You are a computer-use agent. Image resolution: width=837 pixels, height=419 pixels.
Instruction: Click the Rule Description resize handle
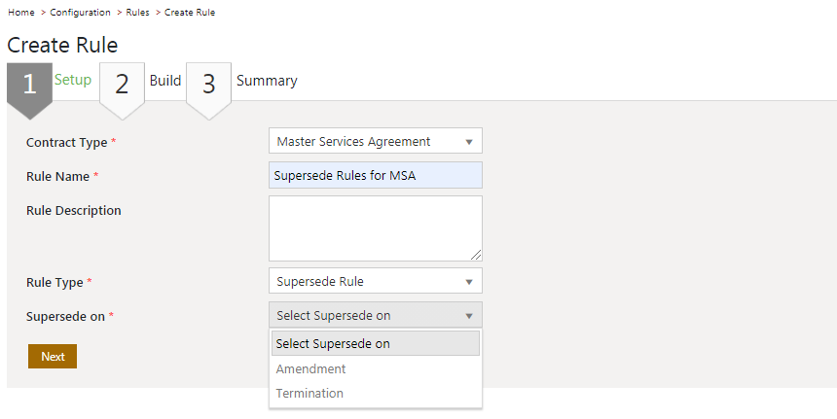coord(477,256)
